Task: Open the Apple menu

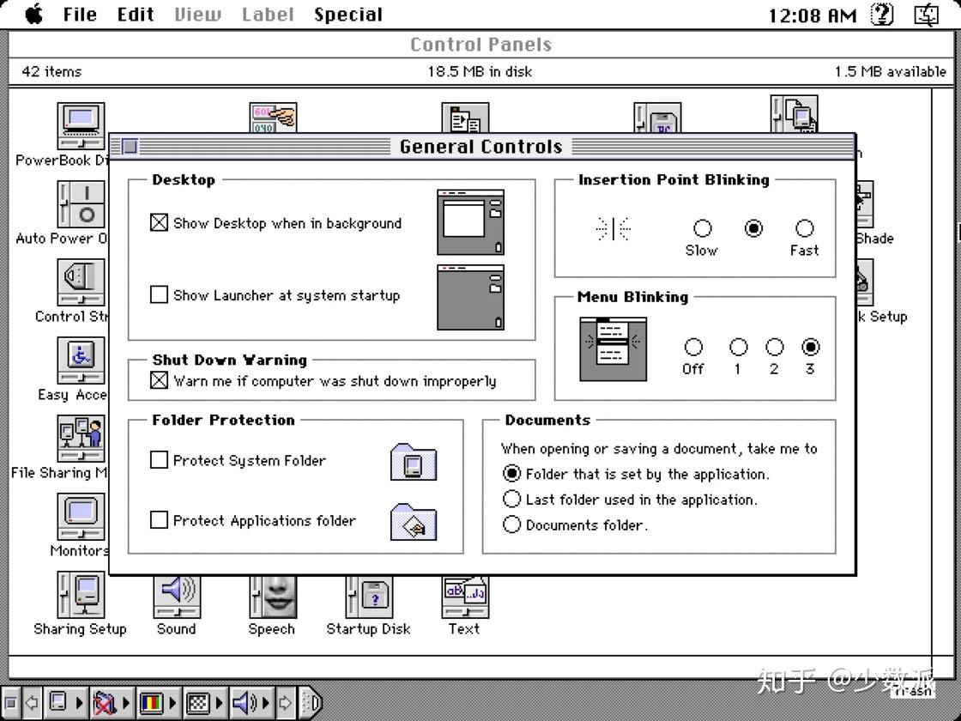Action: pos(34,14)
